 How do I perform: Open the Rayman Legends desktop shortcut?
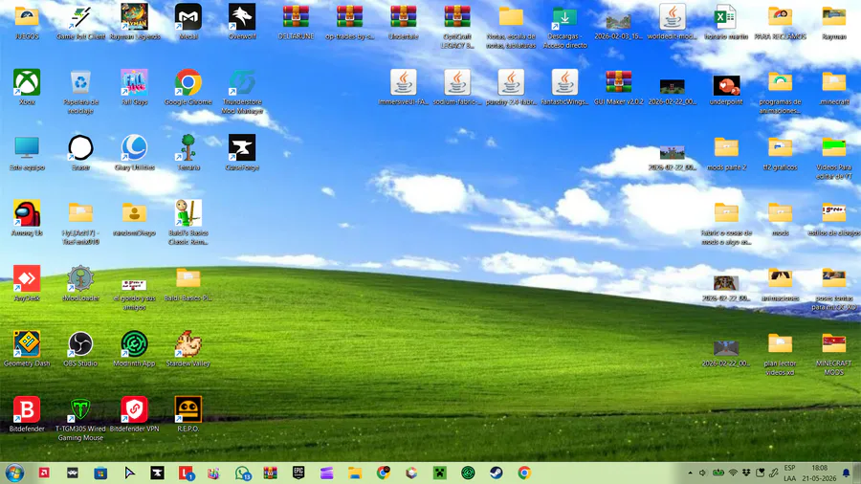point(135,22)
